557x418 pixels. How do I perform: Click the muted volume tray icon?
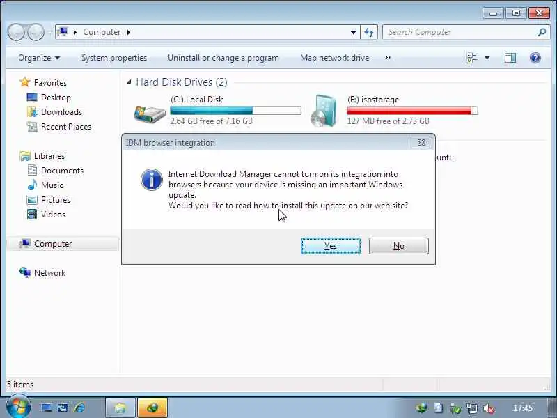pyautogui.click(x=489, y=408)
